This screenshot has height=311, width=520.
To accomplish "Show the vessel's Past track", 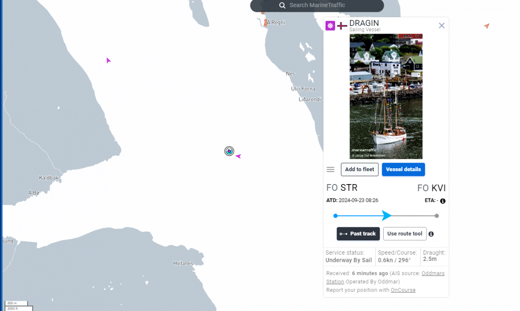I will (358, 234).
